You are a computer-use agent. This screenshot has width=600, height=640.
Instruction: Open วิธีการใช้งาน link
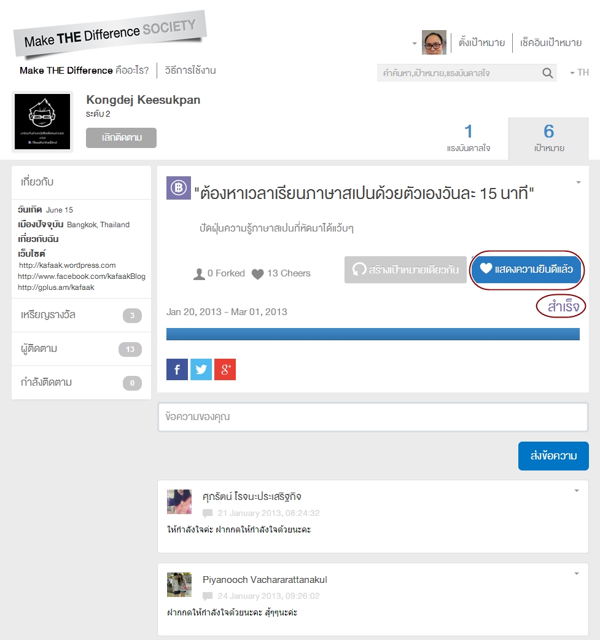(x=190, y=70)
